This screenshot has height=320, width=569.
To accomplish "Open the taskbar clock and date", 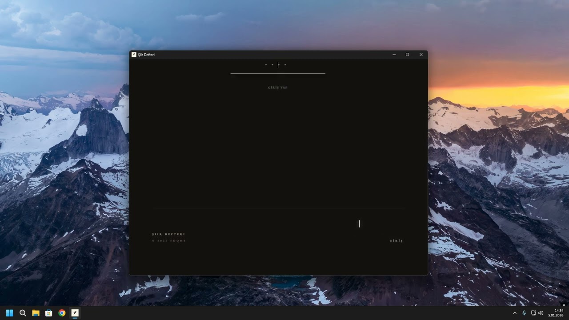I will tap(556, 313).
